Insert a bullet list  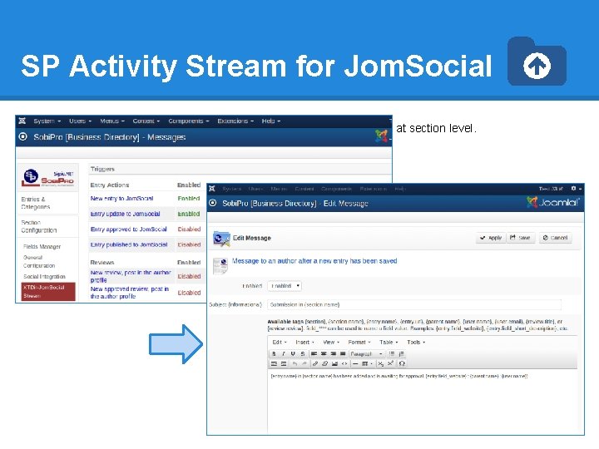pos(392,354)
